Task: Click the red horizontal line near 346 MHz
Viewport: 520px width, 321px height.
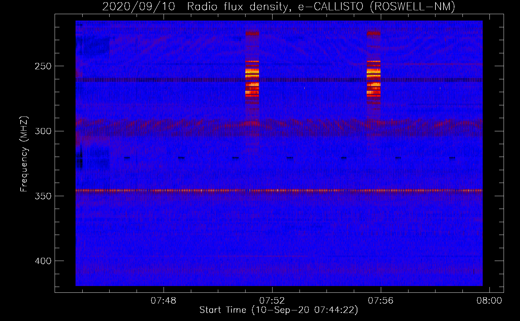Action: 279,190
